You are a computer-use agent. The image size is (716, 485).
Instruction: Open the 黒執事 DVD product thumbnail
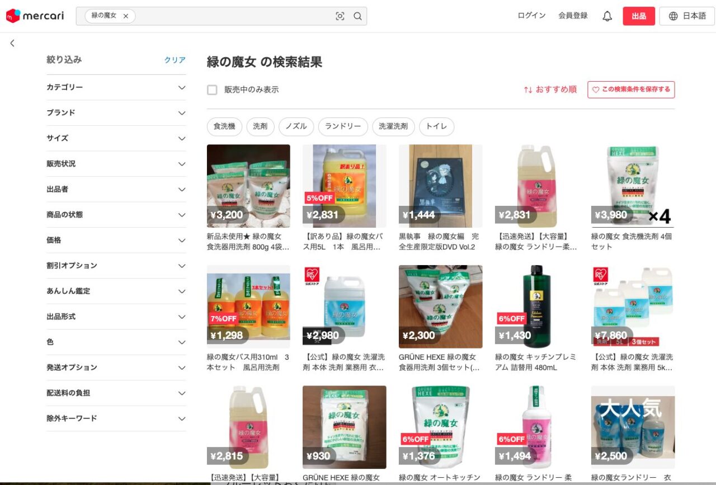[440, 186]
